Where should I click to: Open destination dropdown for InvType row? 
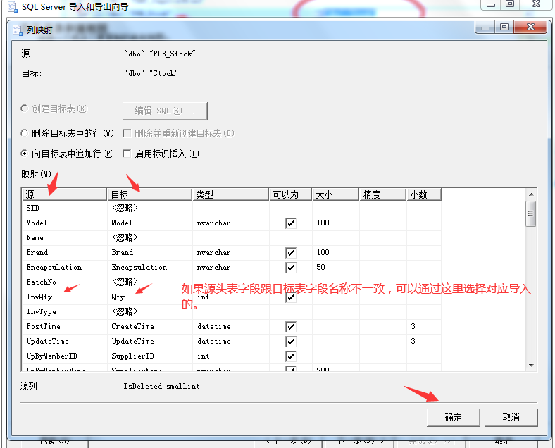(149, 312)
